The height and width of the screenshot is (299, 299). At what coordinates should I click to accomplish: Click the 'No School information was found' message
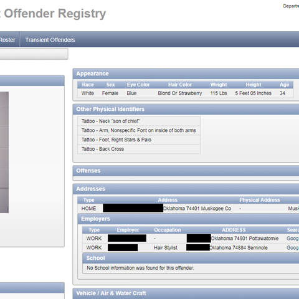click(140, 268)
